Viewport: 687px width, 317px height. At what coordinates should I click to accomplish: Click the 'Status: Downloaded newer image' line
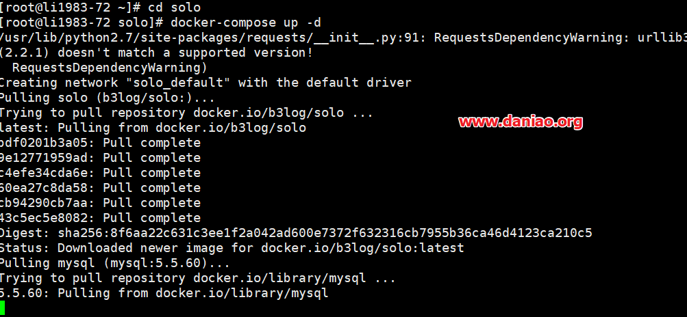232,248
